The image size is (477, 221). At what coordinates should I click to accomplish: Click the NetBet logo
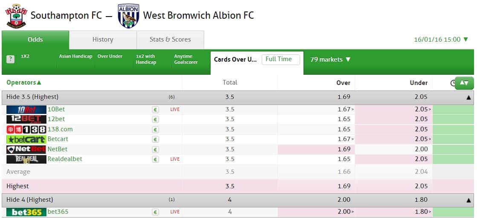tap(26, 150)
